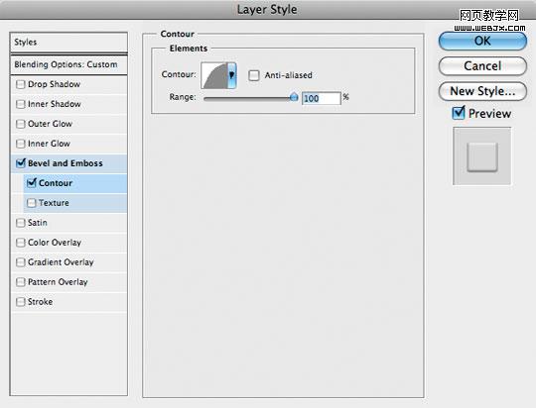Viewport: 536px width, 408px height.
Task: Select the Inner Glow label
Action: pyautogui.click(x=49, y=144)
